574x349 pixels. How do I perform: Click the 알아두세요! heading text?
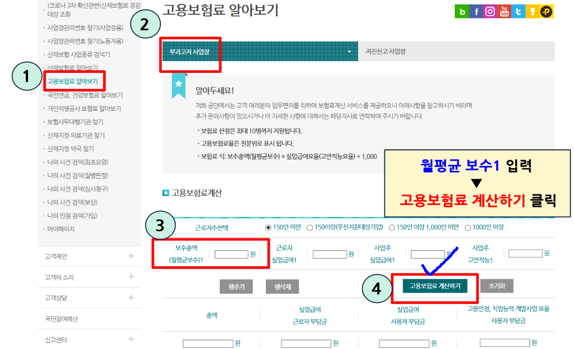215,90
